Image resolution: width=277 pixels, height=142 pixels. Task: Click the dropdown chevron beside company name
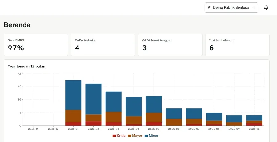point(253,8)
